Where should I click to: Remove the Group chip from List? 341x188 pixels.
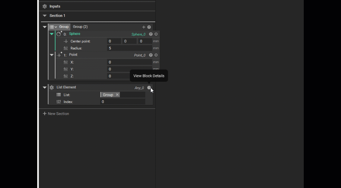pos(117,95)
